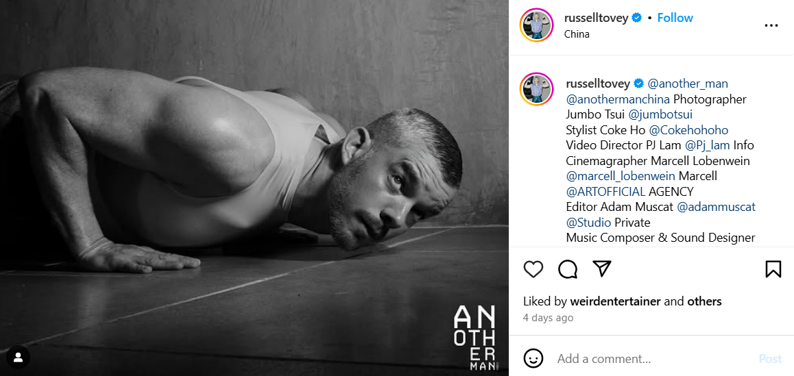Focus the Add a comment field
This screenshot has height=376, width=794.
click(x=653, y=359)
